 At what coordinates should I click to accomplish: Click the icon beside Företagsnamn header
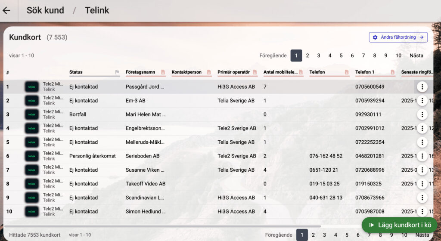(x=163, y=72)
